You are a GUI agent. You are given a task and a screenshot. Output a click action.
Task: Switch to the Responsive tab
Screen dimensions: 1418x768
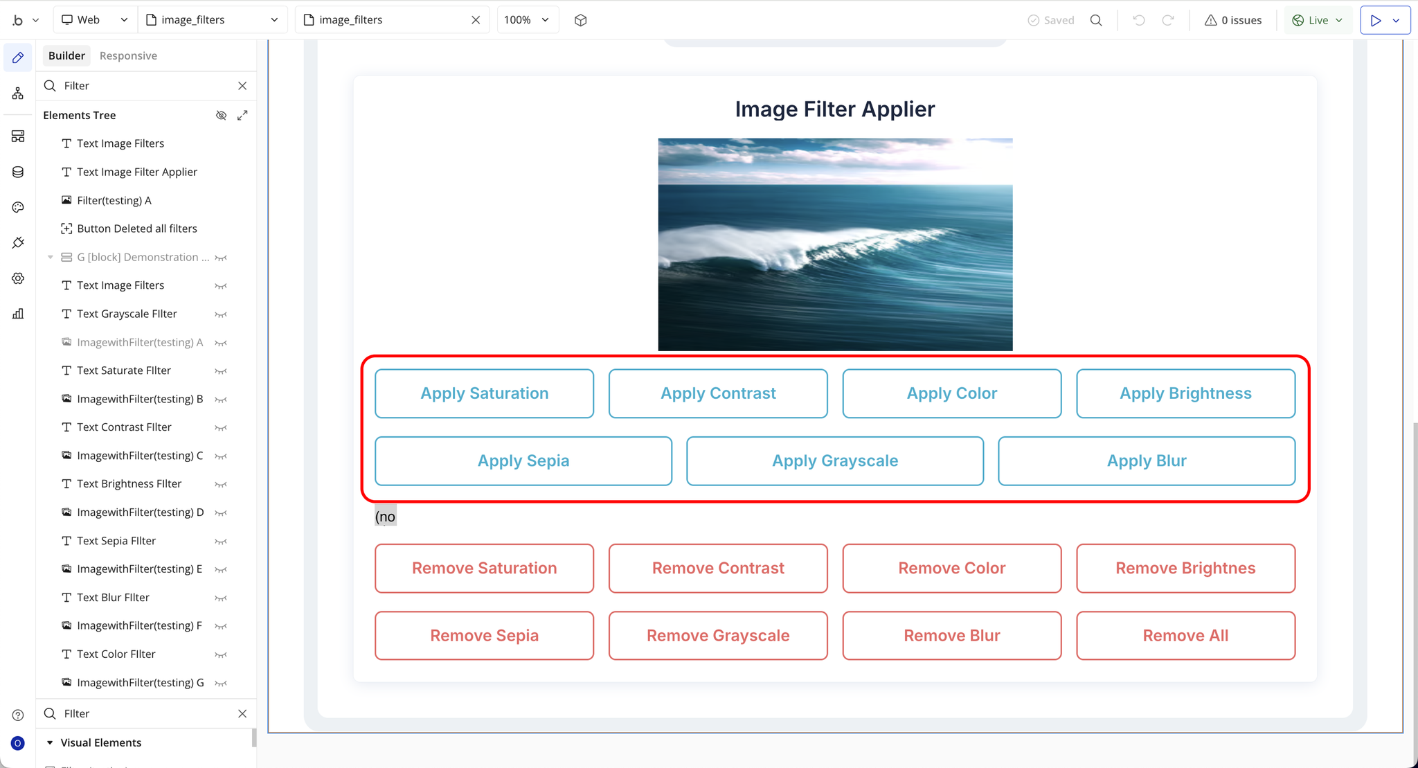pyautogui.click(x=128, y=55)
